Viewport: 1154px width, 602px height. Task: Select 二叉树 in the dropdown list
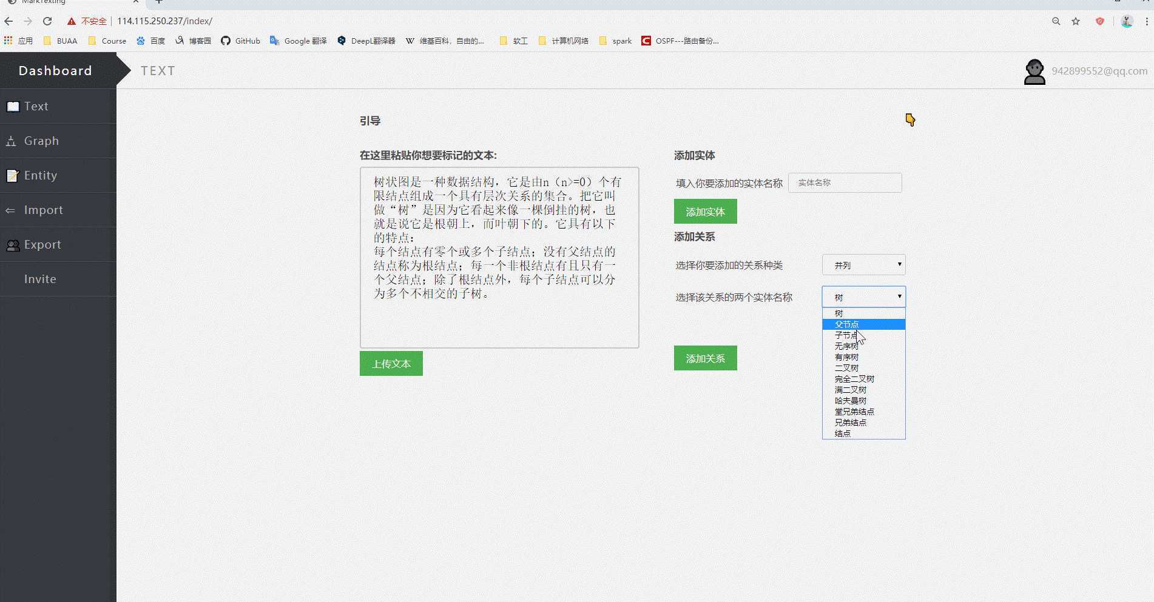(x=864, y=368)
